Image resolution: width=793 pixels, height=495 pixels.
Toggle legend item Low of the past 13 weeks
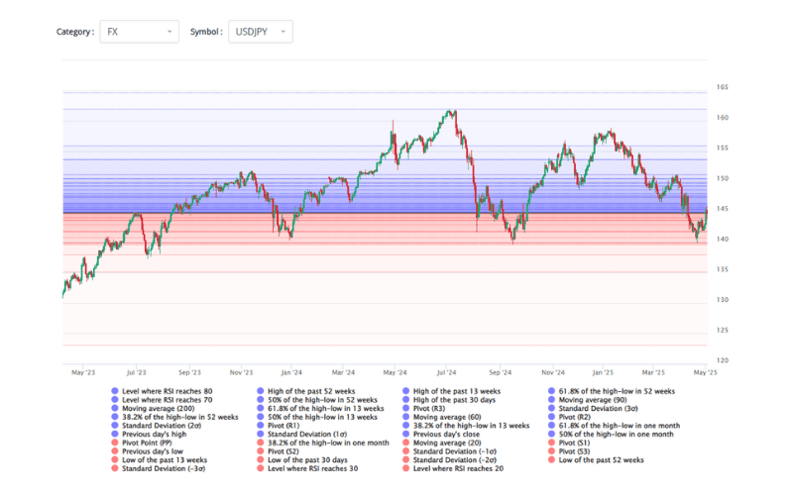point(160,459)
